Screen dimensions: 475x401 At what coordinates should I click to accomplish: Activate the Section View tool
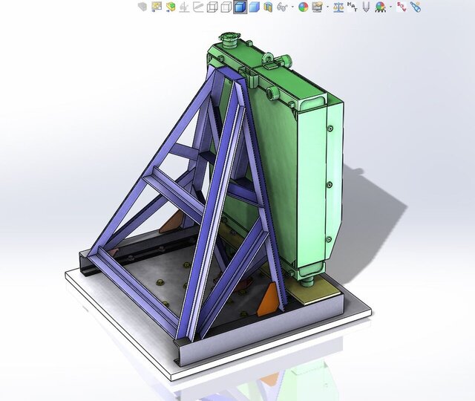click(268, 7)
